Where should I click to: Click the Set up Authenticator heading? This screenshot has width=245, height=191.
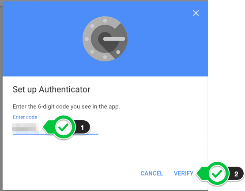click(51, 90)
